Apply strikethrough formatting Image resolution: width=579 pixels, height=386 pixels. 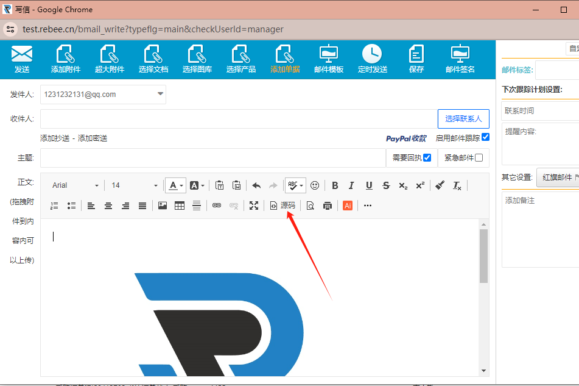click(386, 185)
